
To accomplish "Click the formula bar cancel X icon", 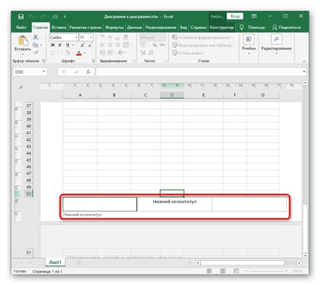I will click(64, 72).
